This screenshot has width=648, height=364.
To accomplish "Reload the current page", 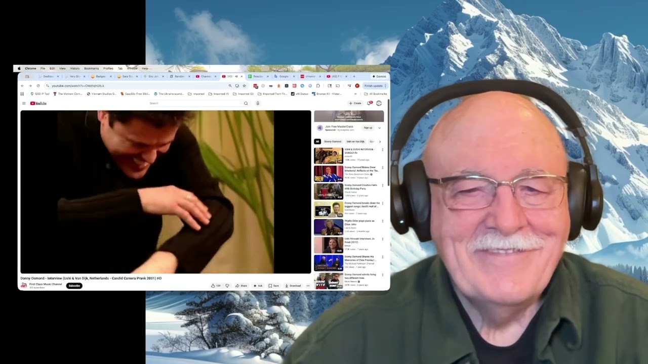I will tap(38, 86).
